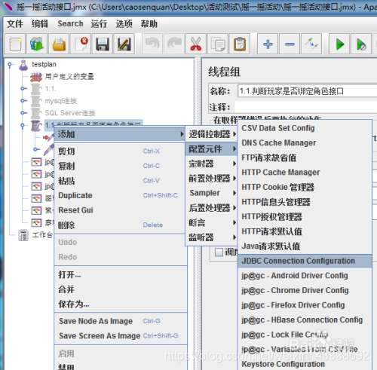Click the 注释 comment input field
This screenshot has height=370, width=377.
click(306, 107)
